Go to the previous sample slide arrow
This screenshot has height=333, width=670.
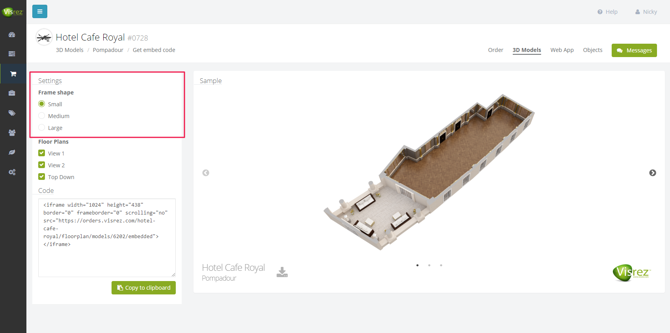[x=206, y=173]
